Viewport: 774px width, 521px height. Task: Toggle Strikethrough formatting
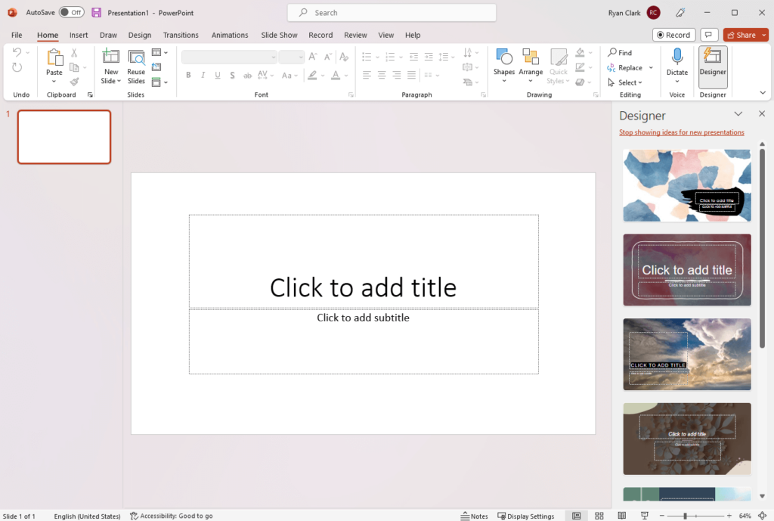coord(248,75)
